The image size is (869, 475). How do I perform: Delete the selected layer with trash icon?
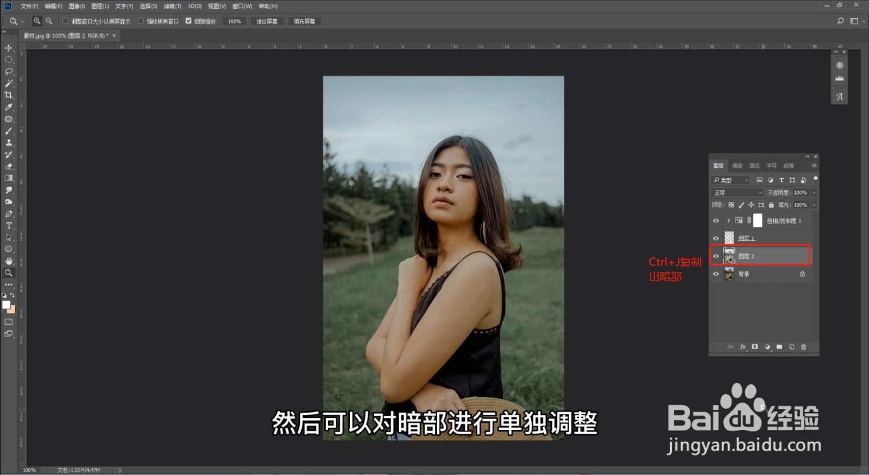(804, 347)
